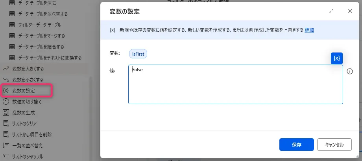
Task: Select the 変数を大きくする action
Action: click(28, 69)
